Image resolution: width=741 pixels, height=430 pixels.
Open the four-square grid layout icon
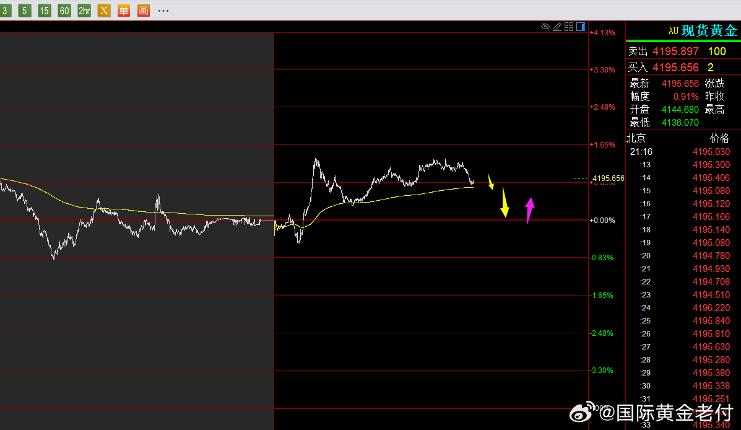569,27
